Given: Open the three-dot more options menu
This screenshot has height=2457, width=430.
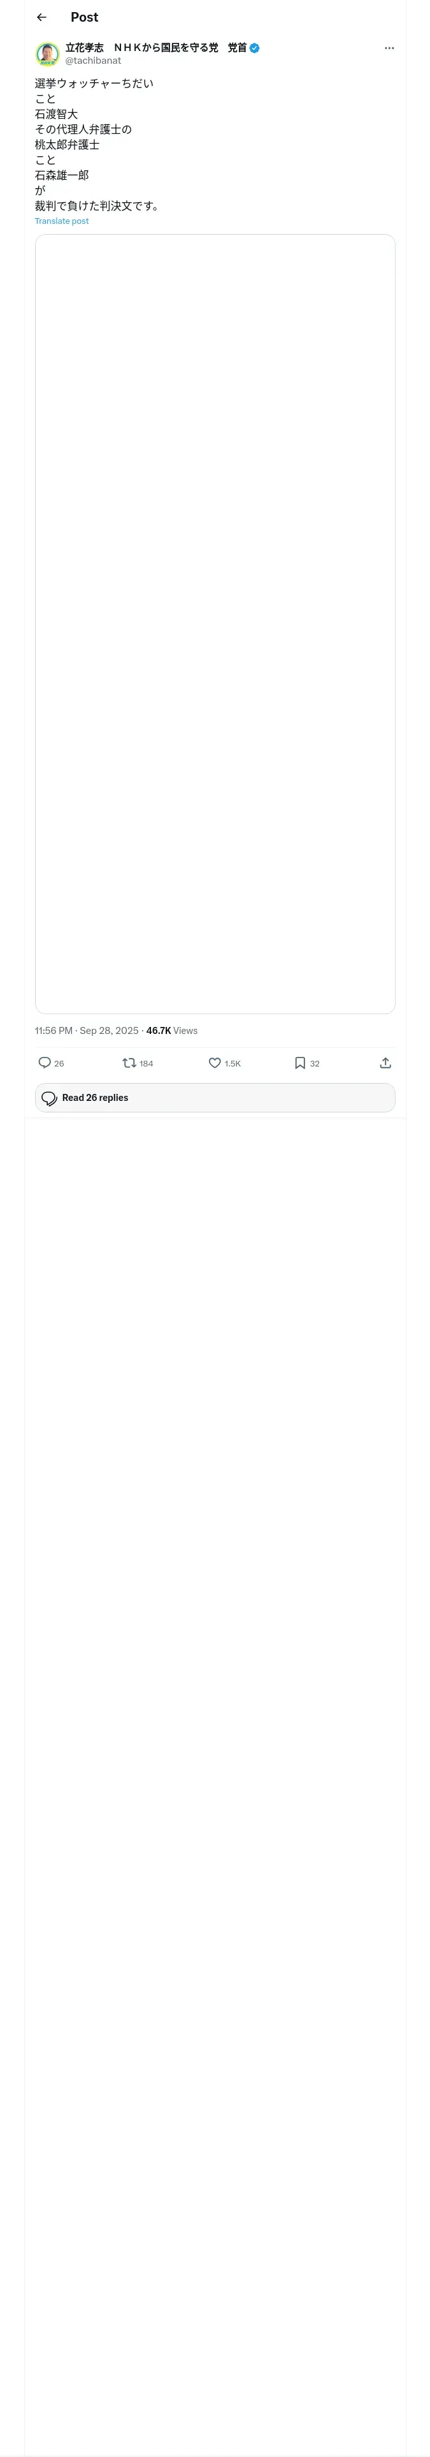Looking at the screenshot, I should 389,48.
